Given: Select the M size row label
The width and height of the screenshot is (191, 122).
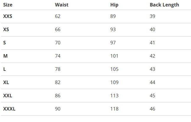Looking at the screenshot, I should (x=5, y=56).
